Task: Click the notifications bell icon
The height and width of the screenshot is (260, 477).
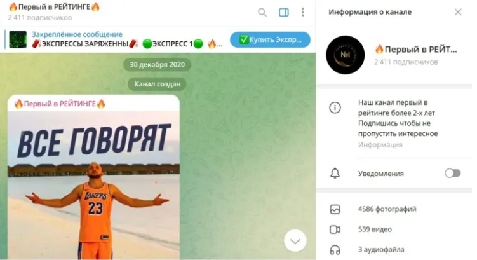Action: [335, 174]
